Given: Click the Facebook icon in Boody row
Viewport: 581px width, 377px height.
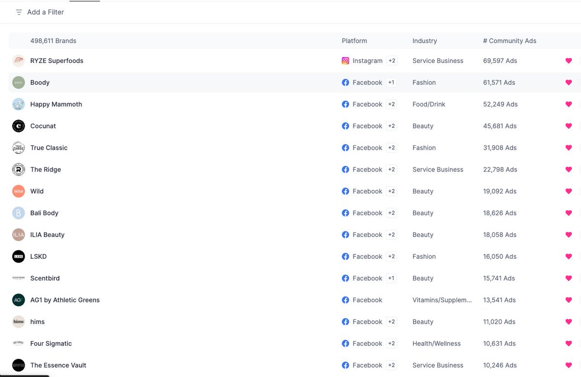Looking at the screenshot, I should coord(345,82).
